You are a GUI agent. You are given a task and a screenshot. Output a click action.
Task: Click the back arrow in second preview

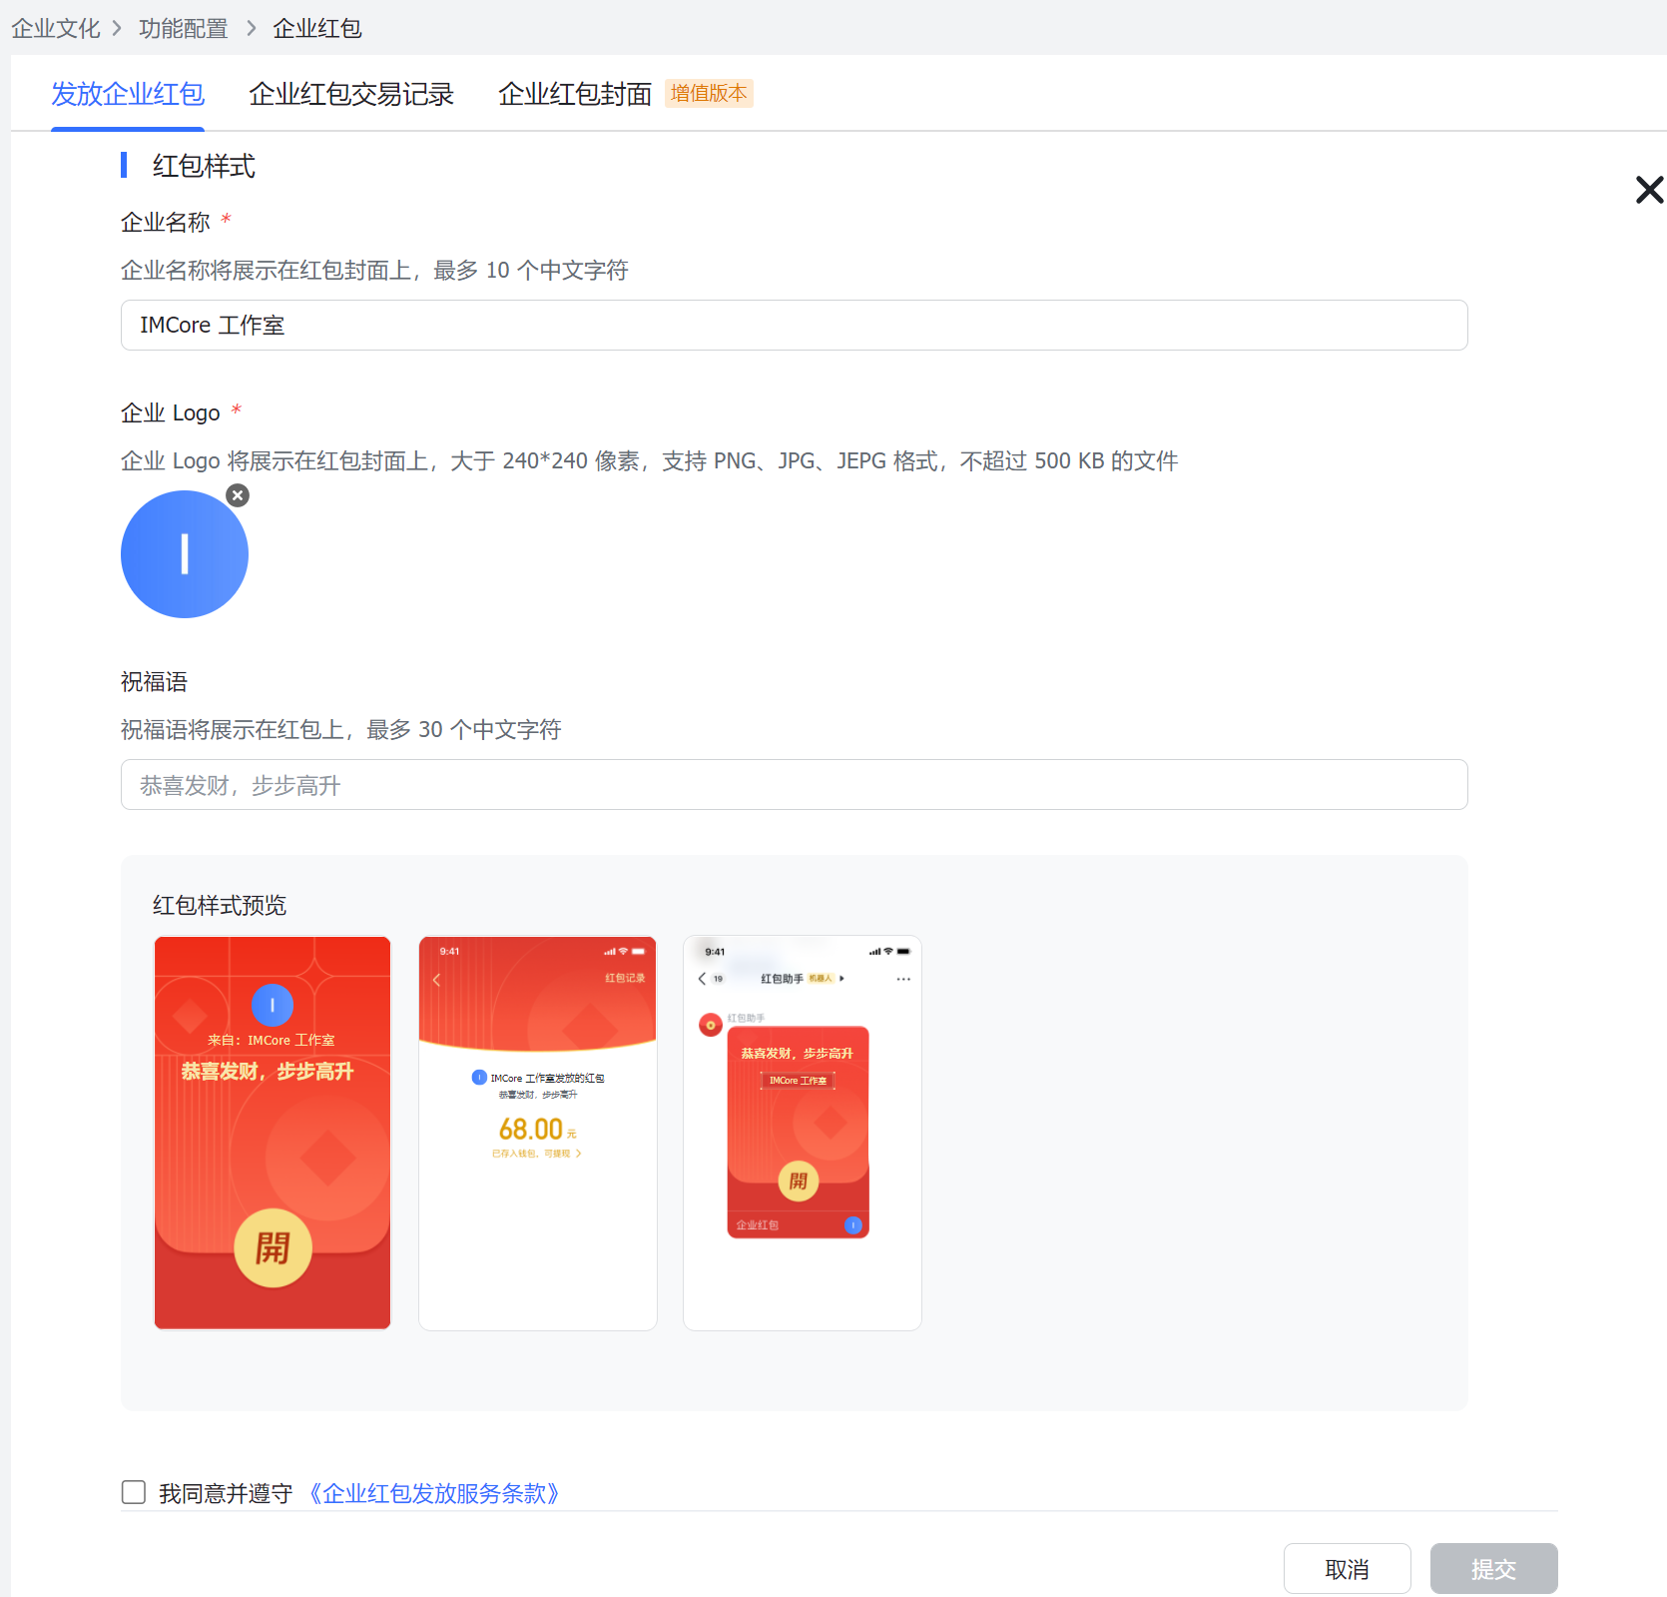[436, 980]
